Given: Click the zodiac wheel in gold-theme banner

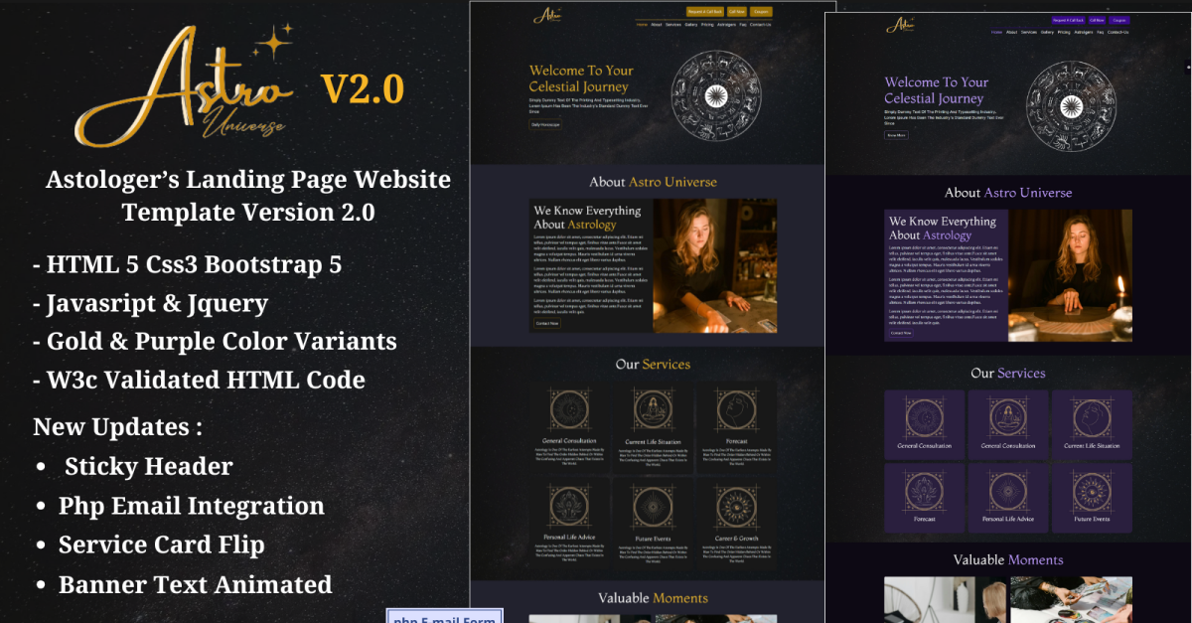Looking at the screenshot, I should point(714,95).
